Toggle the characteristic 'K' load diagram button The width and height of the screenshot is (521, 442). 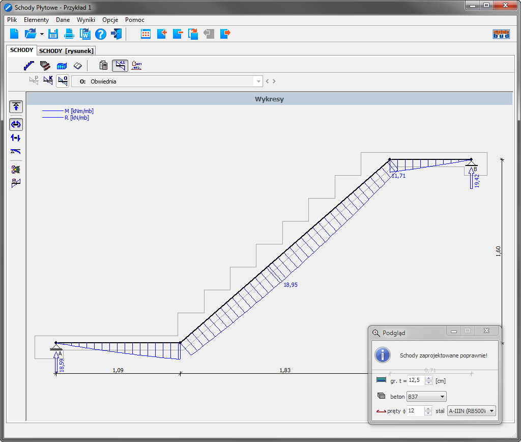(48, 81)
